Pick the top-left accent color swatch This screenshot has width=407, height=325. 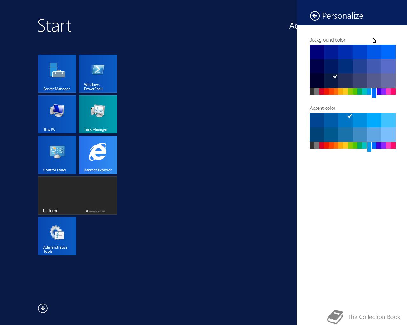click(x=317, y=120)
